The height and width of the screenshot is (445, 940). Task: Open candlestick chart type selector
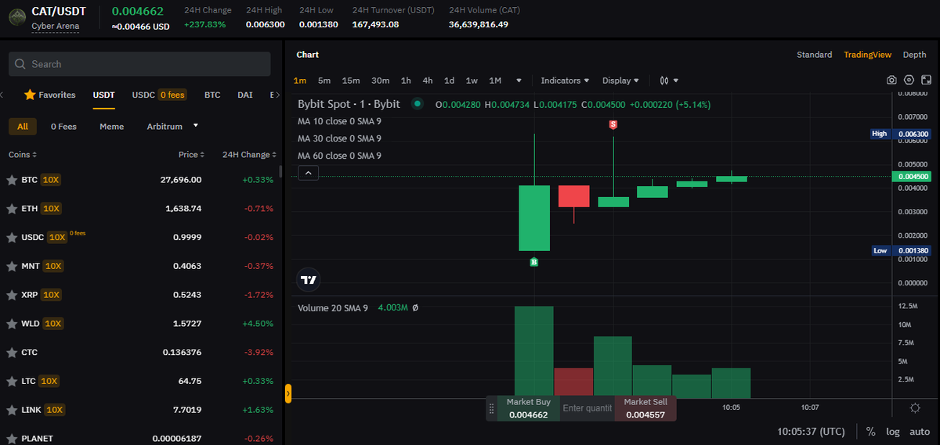pos(669,81)
